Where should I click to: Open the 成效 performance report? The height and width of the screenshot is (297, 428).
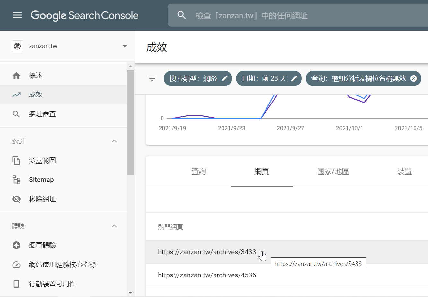63,95
